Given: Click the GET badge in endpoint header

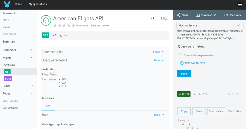Looking at the screenshot, I should click(x=46, y=35).
